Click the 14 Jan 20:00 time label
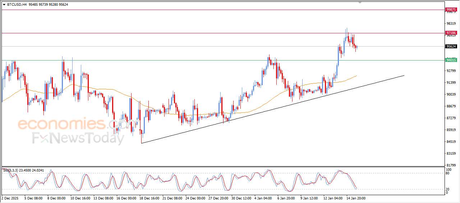The height and width of the screenshot is (203, 460). (x=356, y=198)
